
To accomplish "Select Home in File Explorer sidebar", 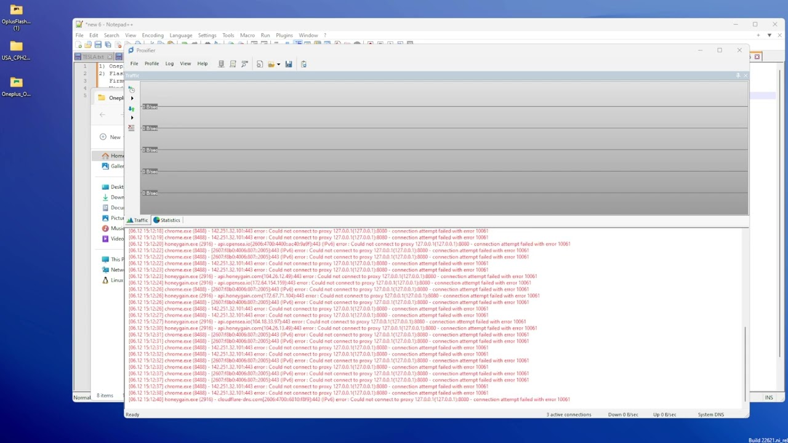I will click(113, 156).
